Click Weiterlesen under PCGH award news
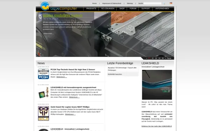 pyautogui.click(x=62, y=77)
